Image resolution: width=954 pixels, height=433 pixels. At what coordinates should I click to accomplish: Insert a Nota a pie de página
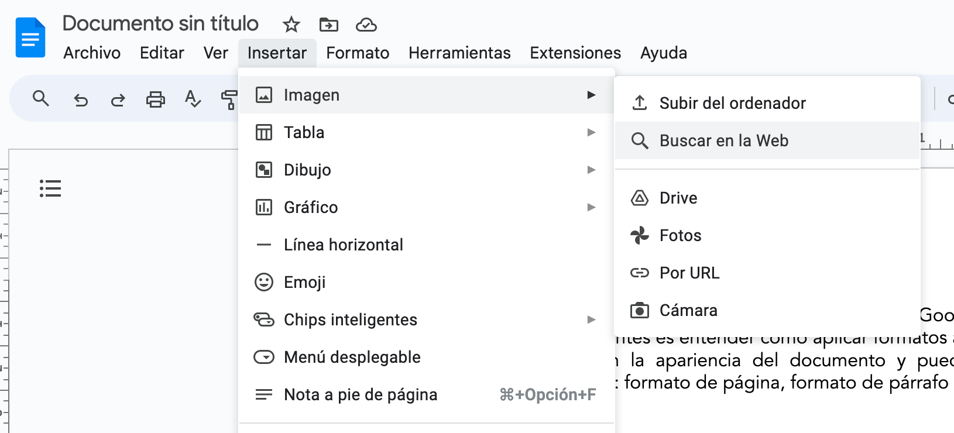[360, 394]
